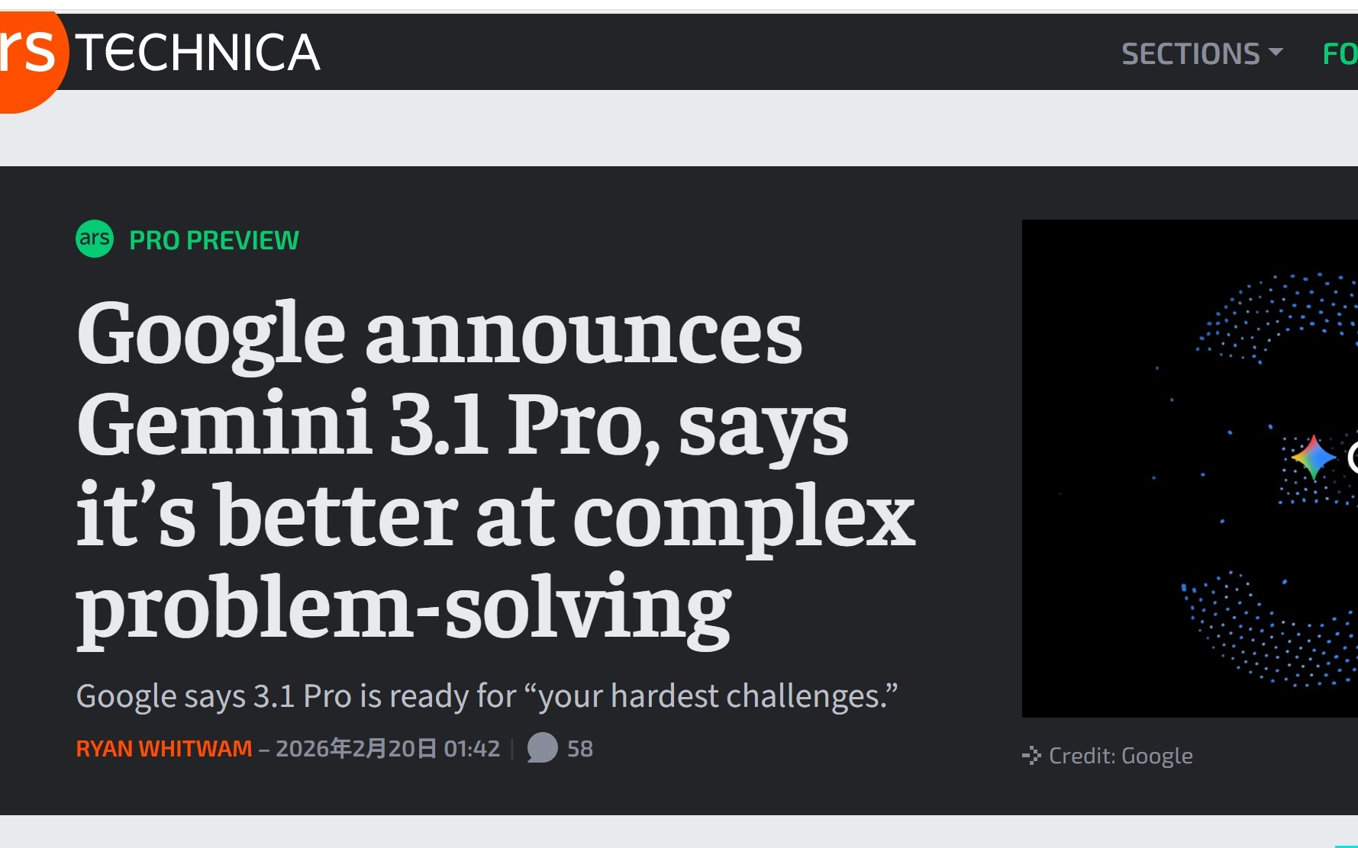Click the TECHNICA wordmark in header
Viewport: 1358px width, 848px height.
[x=197, y=53]
